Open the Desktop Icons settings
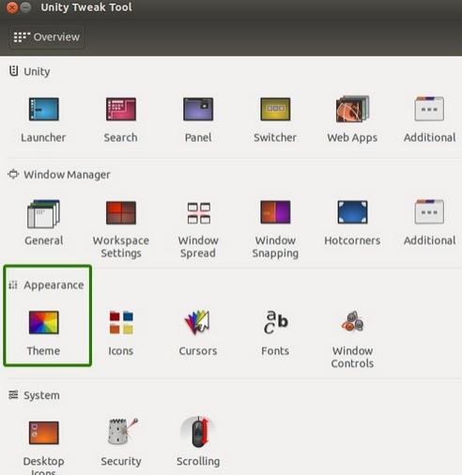The height and width of the screenshot is (475, 462). coord(43,433)
